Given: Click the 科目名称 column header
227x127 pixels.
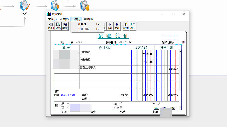Looking at the screenshot, I should pos(105,47).
